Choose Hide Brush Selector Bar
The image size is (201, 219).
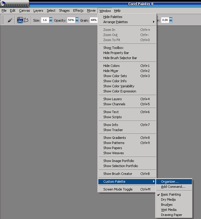[x=127, y=58]
